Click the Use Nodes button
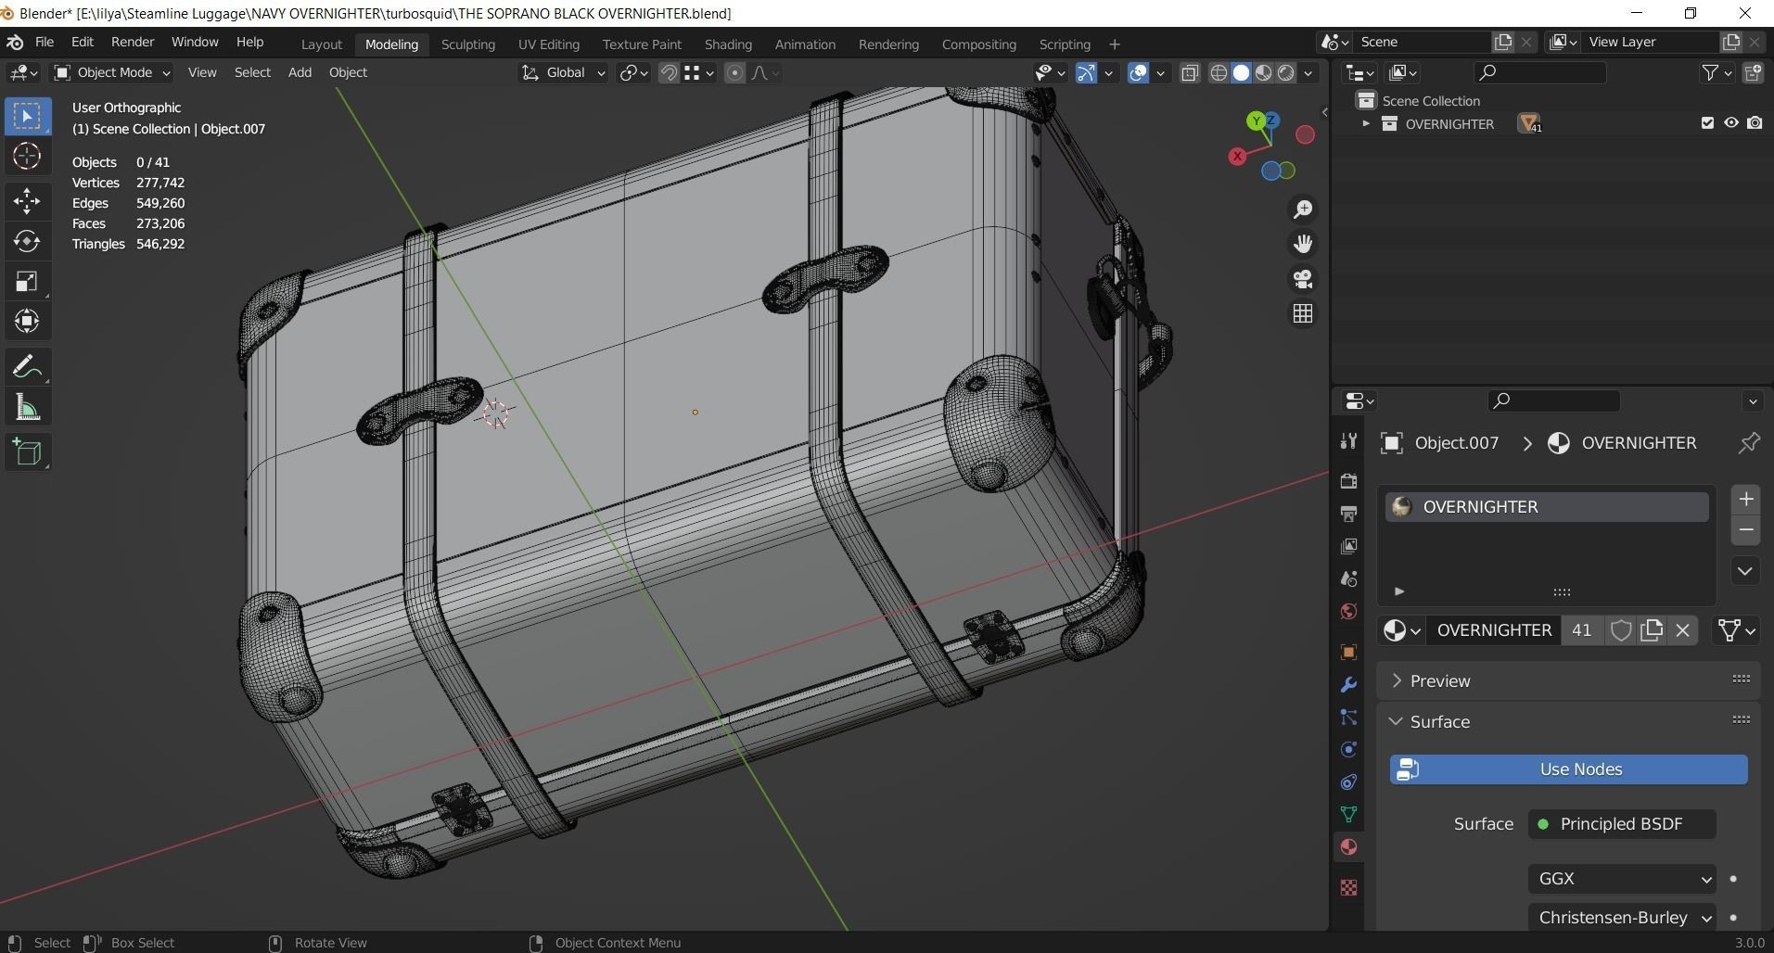 [x=1569, y=769]
